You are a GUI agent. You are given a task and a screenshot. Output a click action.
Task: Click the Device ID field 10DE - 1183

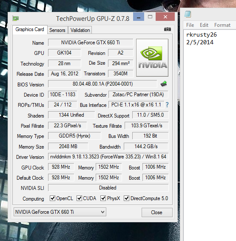click(x=63, y=95)
